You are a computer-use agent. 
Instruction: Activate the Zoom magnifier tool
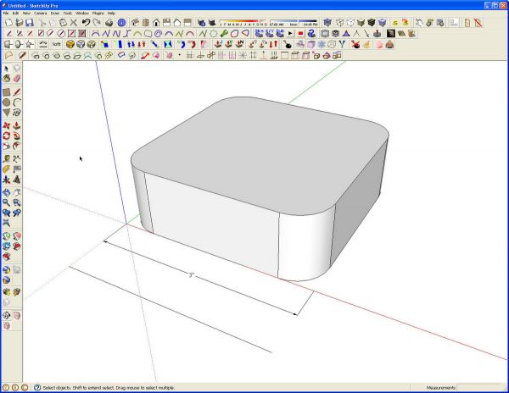7,202
